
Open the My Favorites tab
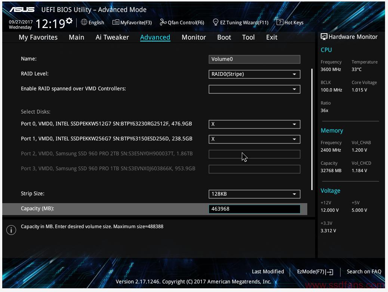(38, 37)
